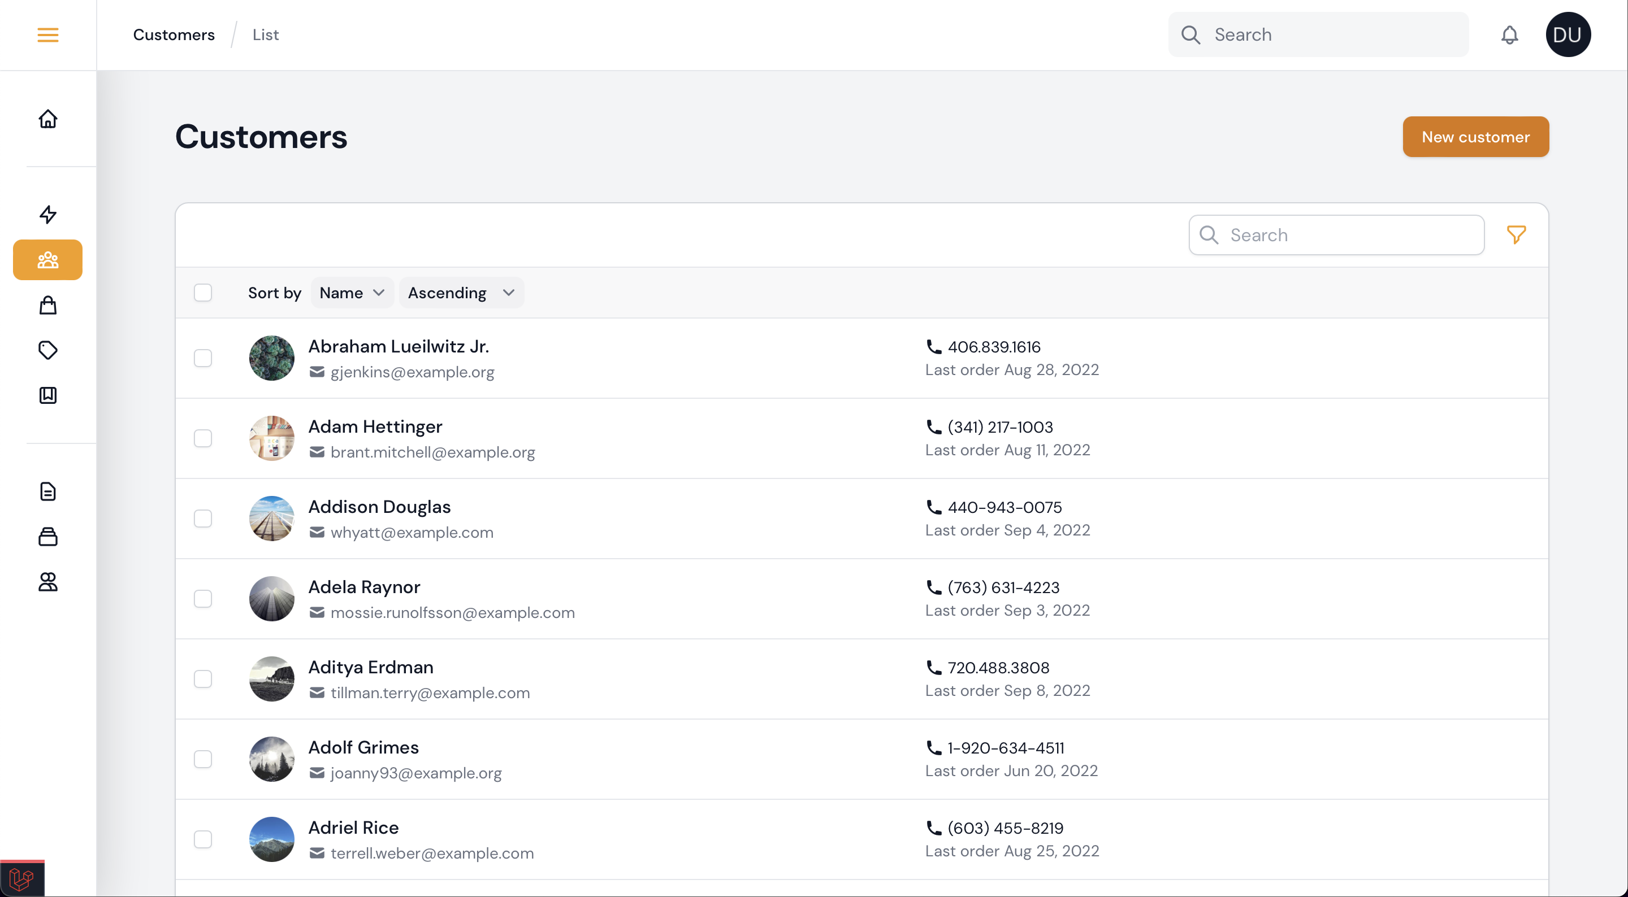This screenshot has height=897, width=1628.
Task: Click the lightning bolt sidebar icon
Action: tap(47, 214)
